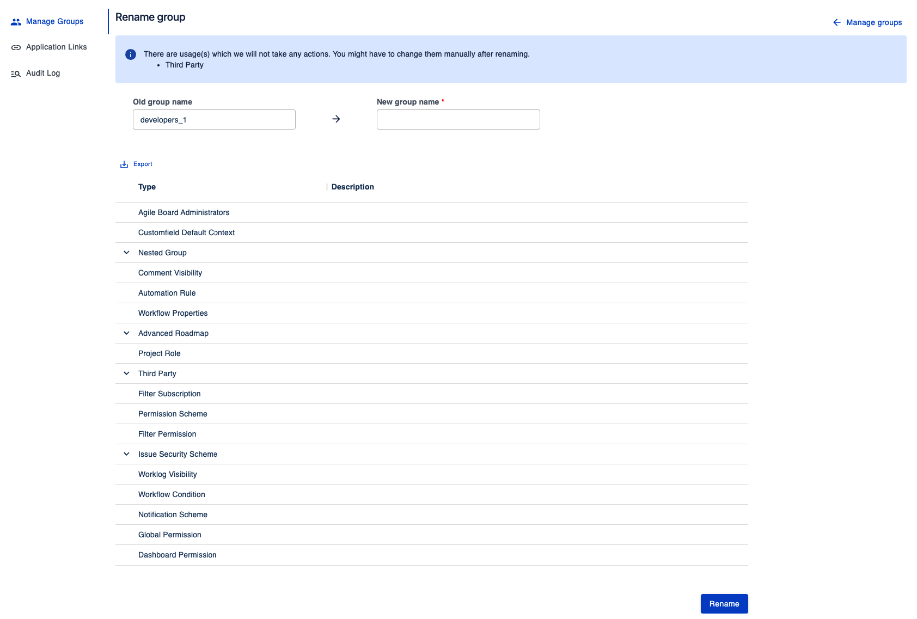Click the back arrow beside Manage groups
The height and width of the screenshot is (619, 917).
coord(836,22)
